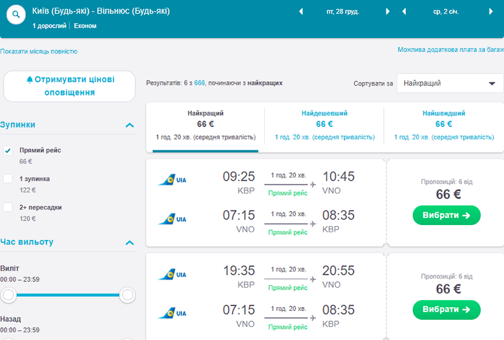Image resolution: width=504 pixels, height=340 pixels.
Task: Click the 666 results count link
Action: point(199,83)
